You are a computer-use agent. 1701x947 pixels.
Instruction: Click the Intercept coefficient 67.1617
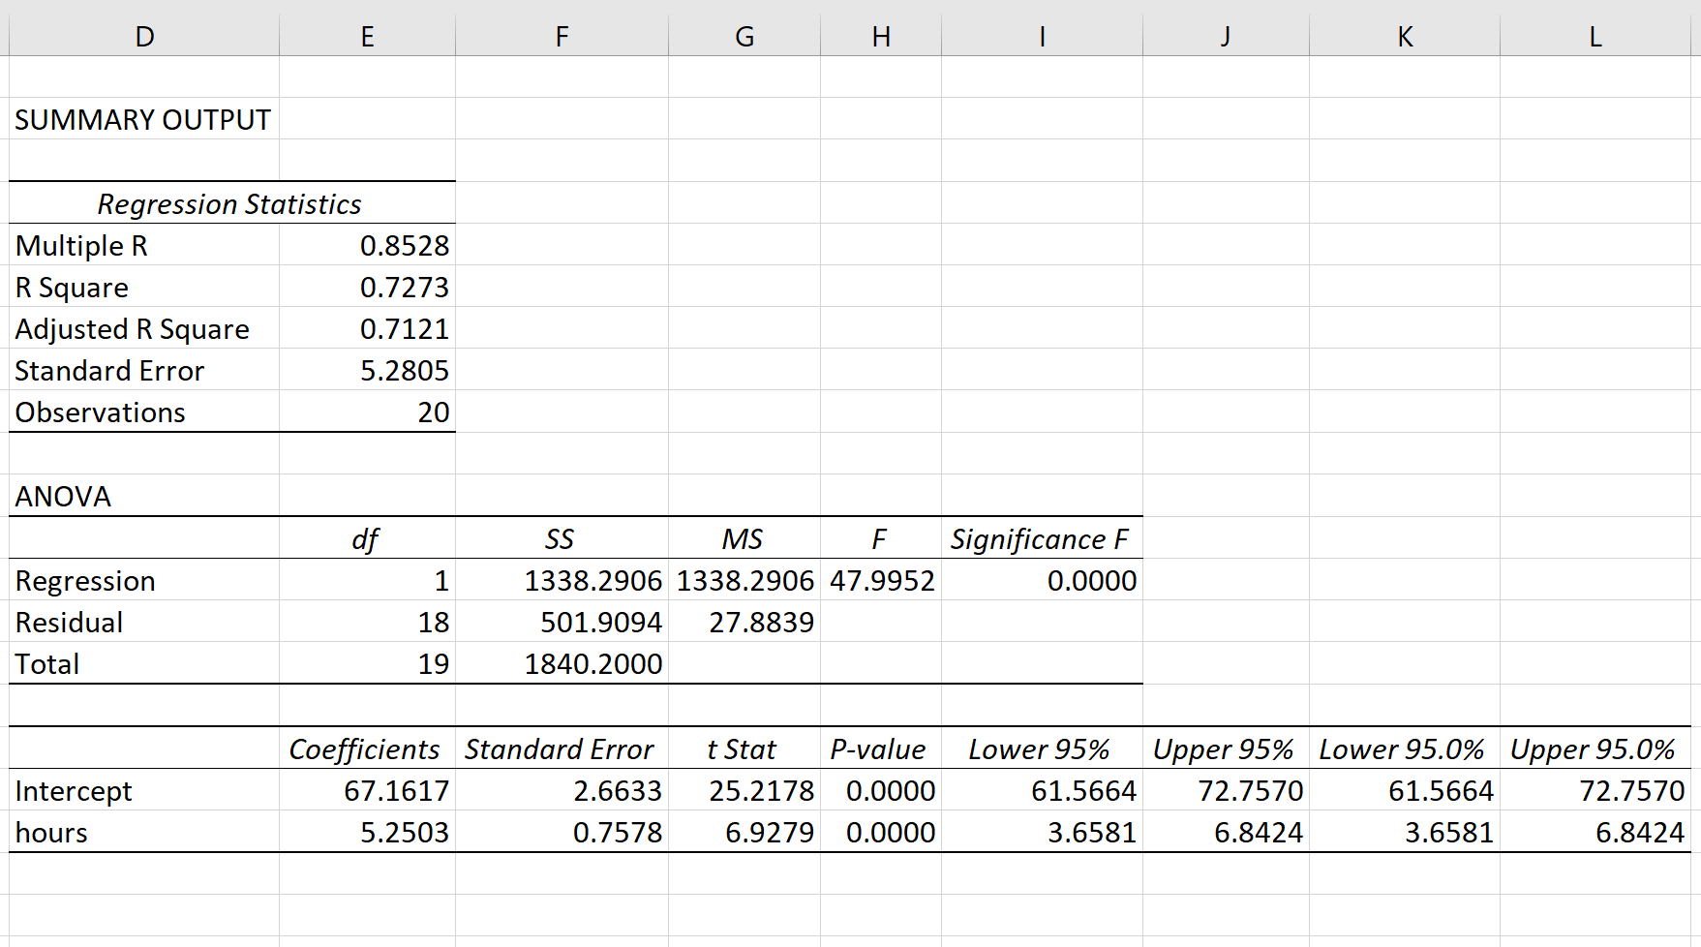pyautogui.click(x=396, y=791)
